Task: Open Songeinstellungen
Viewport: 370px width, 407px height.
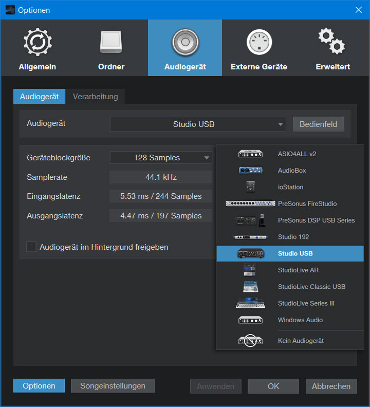Action: coord(113,386)
